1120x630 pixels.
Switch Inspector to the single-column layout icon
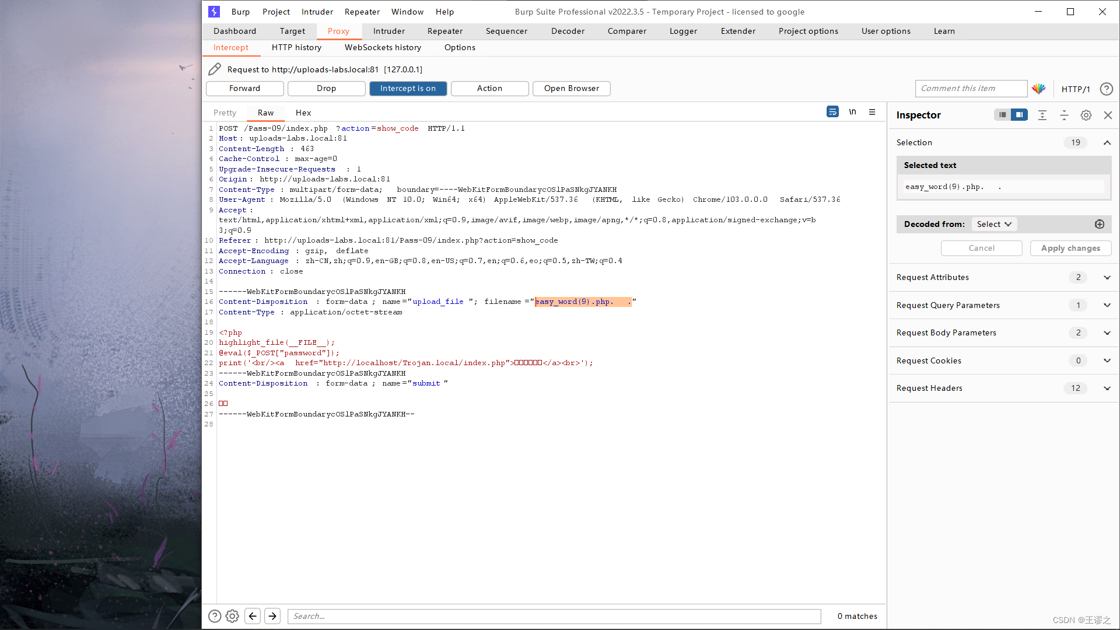coord(1002,115)
